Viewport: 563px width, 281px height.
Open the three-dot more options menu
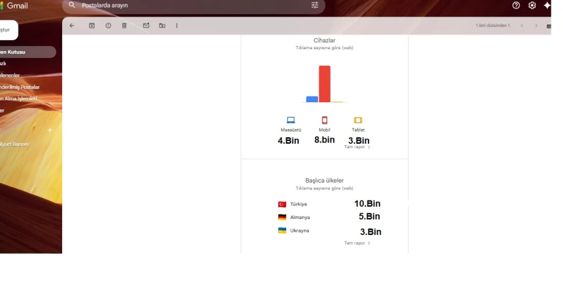pyautogui.click(x=177, y=26)
